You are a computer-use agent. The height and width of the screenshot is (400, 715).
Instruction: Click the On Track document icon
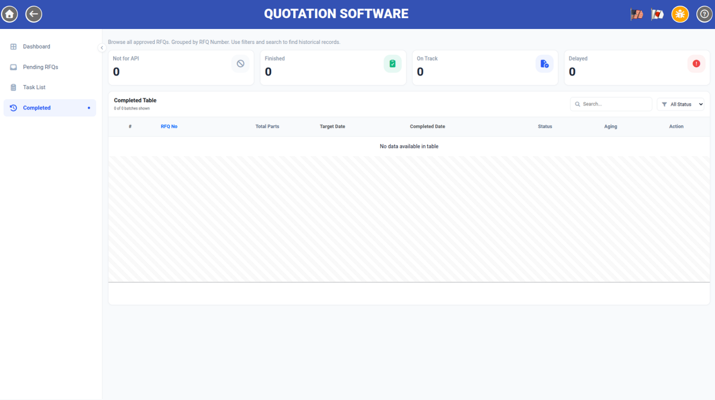click(544, 64)
